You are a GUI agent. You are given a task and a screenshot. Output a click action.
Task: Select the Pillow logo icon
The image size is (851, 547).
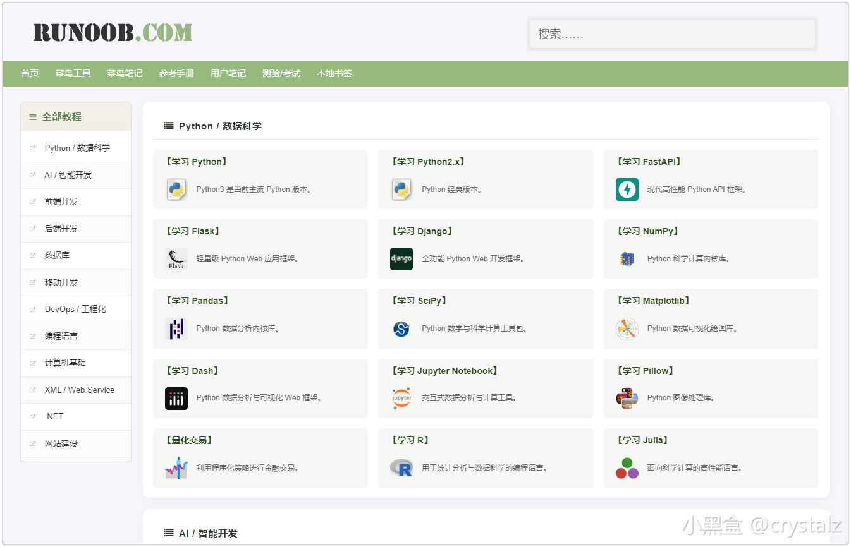point(627,399)
